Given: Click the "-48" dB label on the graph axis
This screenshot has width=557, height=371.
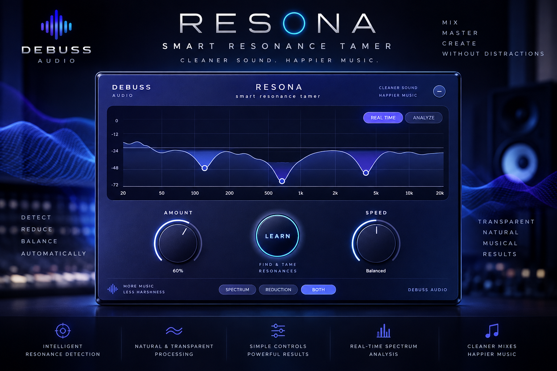Looking at the screenshot, I should point(115,168).
